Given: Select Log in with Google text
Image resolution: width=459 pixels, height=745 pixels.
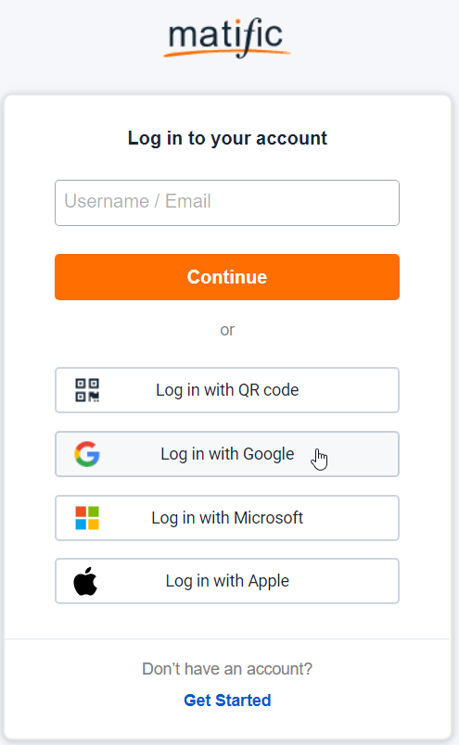Looking at the screenshot, I should point(227,454).
